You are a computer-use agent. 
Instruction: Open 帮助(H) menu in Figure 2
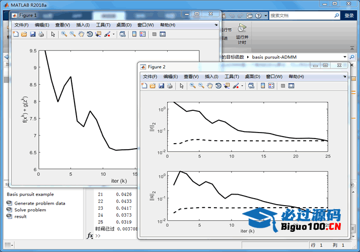pos(296,77)
